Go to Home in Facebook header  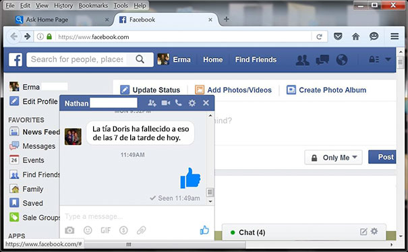coord(213,59)
